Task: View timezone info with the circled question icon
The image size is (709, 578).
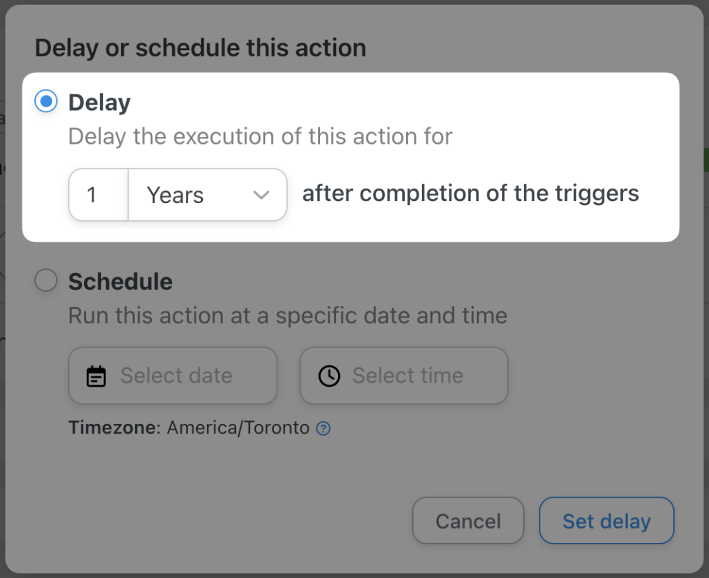Action: pyautogui.click(x=322, y=428)
